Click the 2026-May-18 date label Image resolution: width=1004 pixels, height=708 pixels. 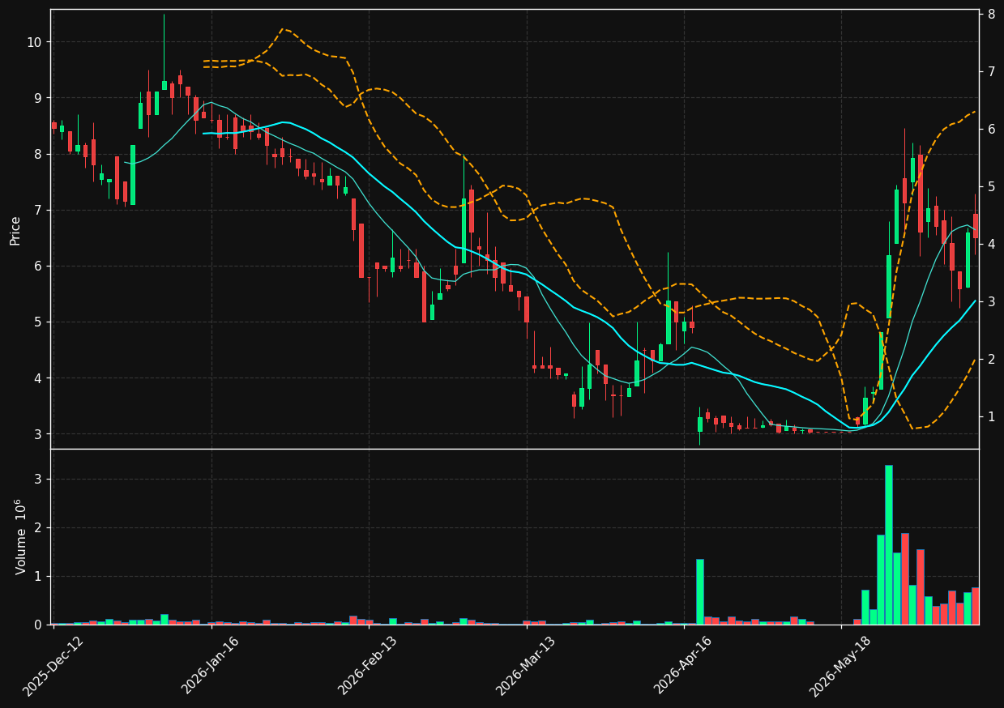841,666
